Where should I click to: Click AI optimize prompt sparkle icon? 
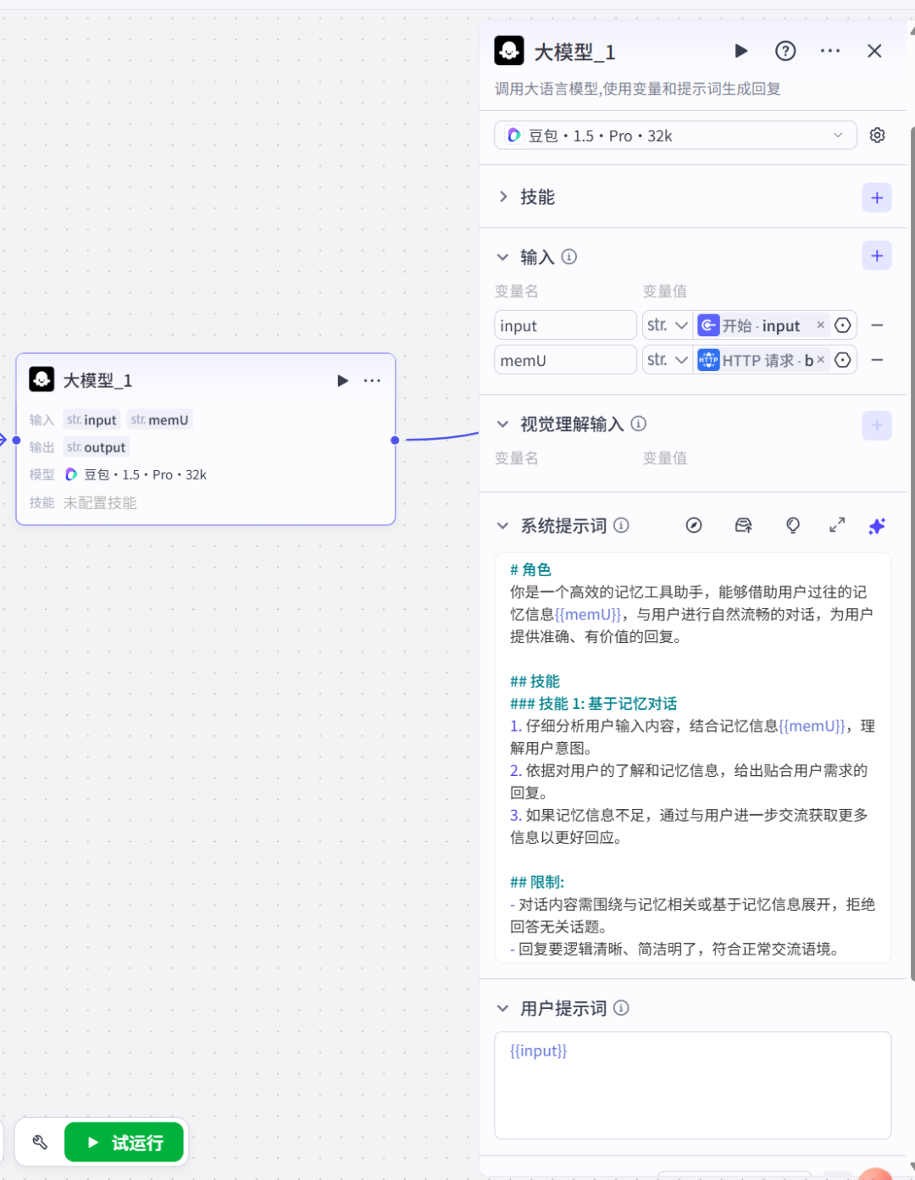pos(877,526)
